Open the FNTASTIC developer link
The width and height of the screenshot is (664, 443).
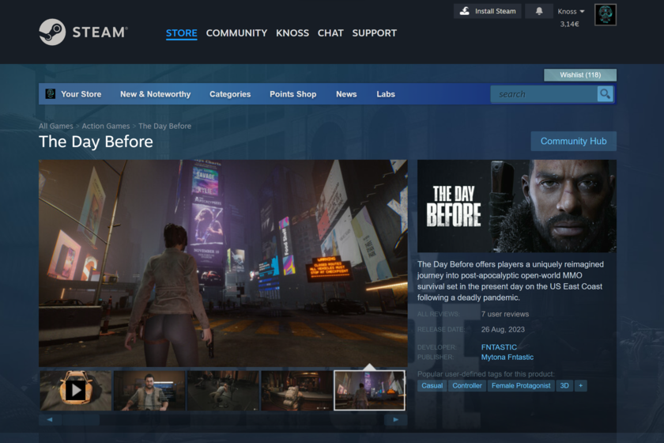[x=499, y=347]
